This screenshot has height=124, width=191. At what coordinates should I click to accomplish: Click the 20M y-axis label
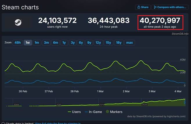[x=183, y=73]
